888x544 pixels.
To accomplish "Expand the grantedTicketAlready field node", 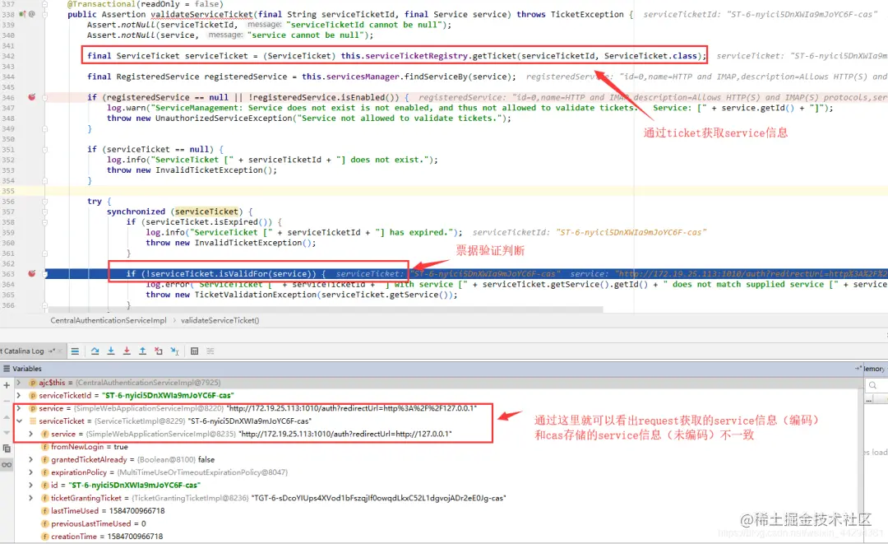I will (31, 459).
